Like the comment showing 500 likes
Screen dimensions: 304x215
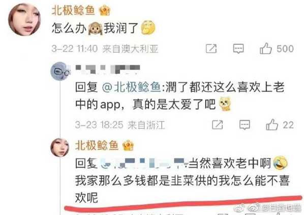[x=266, y=48]
